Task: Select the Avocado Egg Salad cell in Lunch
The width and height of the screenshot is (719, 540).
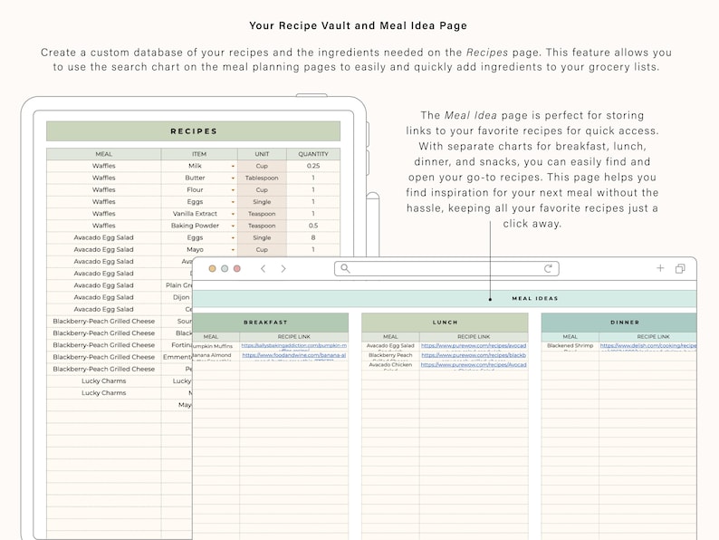Action: click(390, 346)
